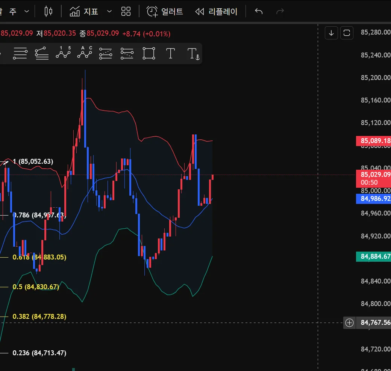Click the down-arrow button above price scale
The width and height of the screenshot is (391, 371).
(331, 33)
